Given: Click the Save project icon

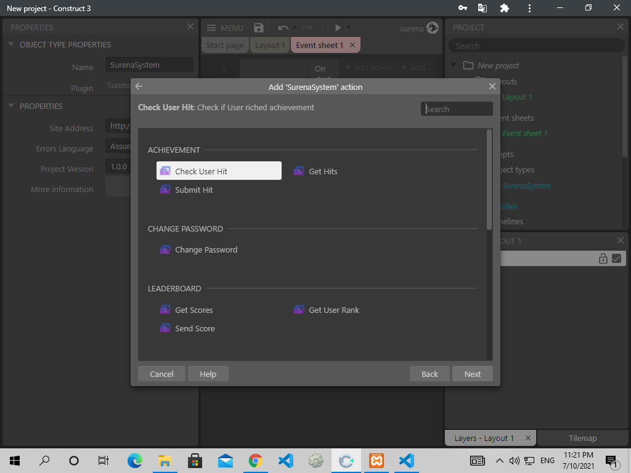Looking at the screenshot, I should tap(259, 28).
